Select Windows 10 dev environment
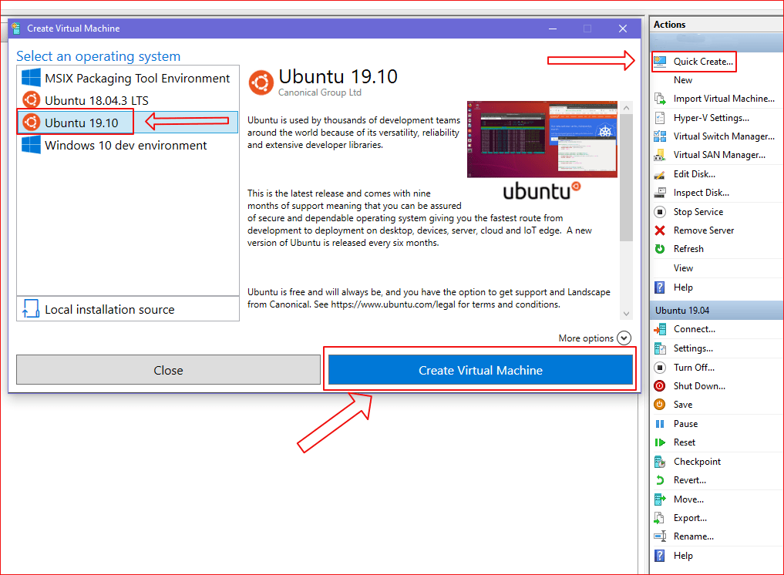This screenshot has height=575, width=784. pyautogui.click(x=127, y=145)
